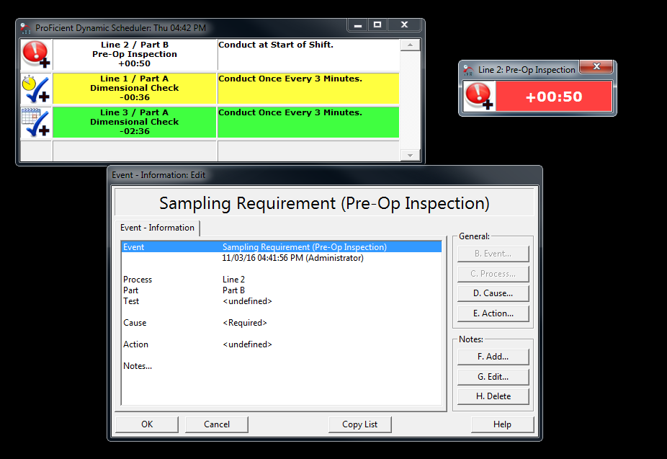Image resolution: width=667 pixels, height=459 pixels.
Task: Click the ProFicient Dynamic Scheduler title bar icon
Action: tap(25, 29)
